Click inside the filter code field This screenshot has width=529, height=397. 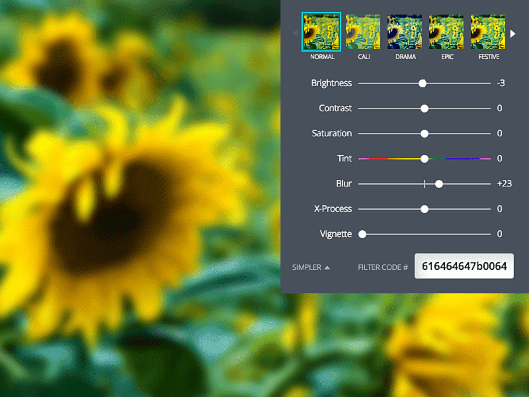(464, 265)
